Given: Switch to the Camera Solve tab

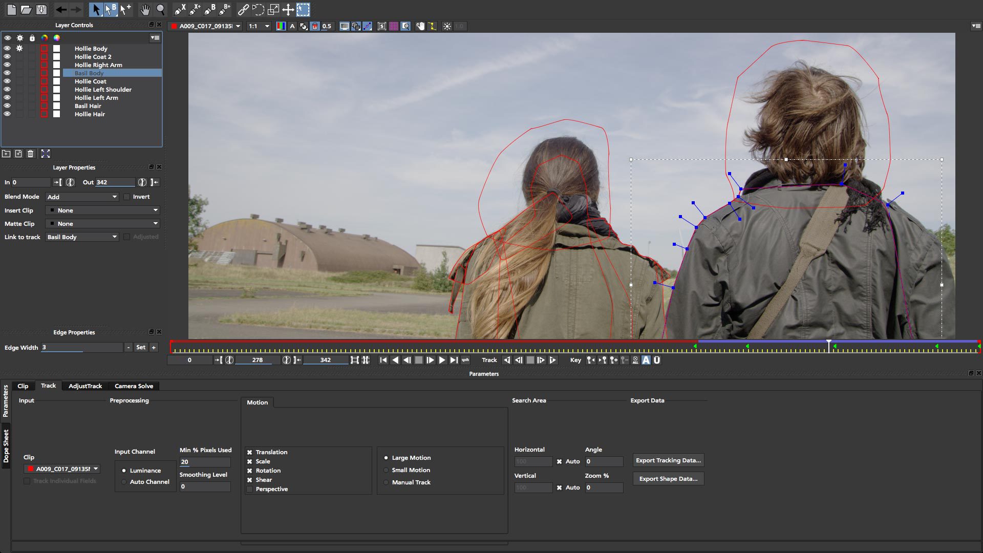Looking at the screenshot, I should 134,386.
